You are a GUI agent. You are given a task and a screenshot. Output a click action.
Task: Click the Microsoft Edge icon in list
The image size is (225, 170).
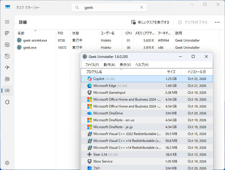90,86
